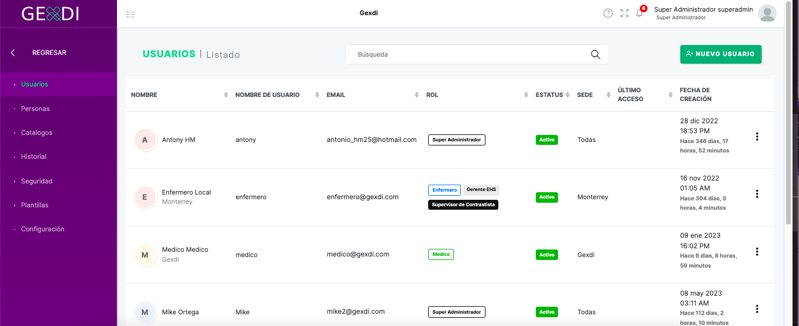The height and width of the screenshot is (326, 799).
Task: Click the back arrow beside REGRESAR
Action: 13,53
